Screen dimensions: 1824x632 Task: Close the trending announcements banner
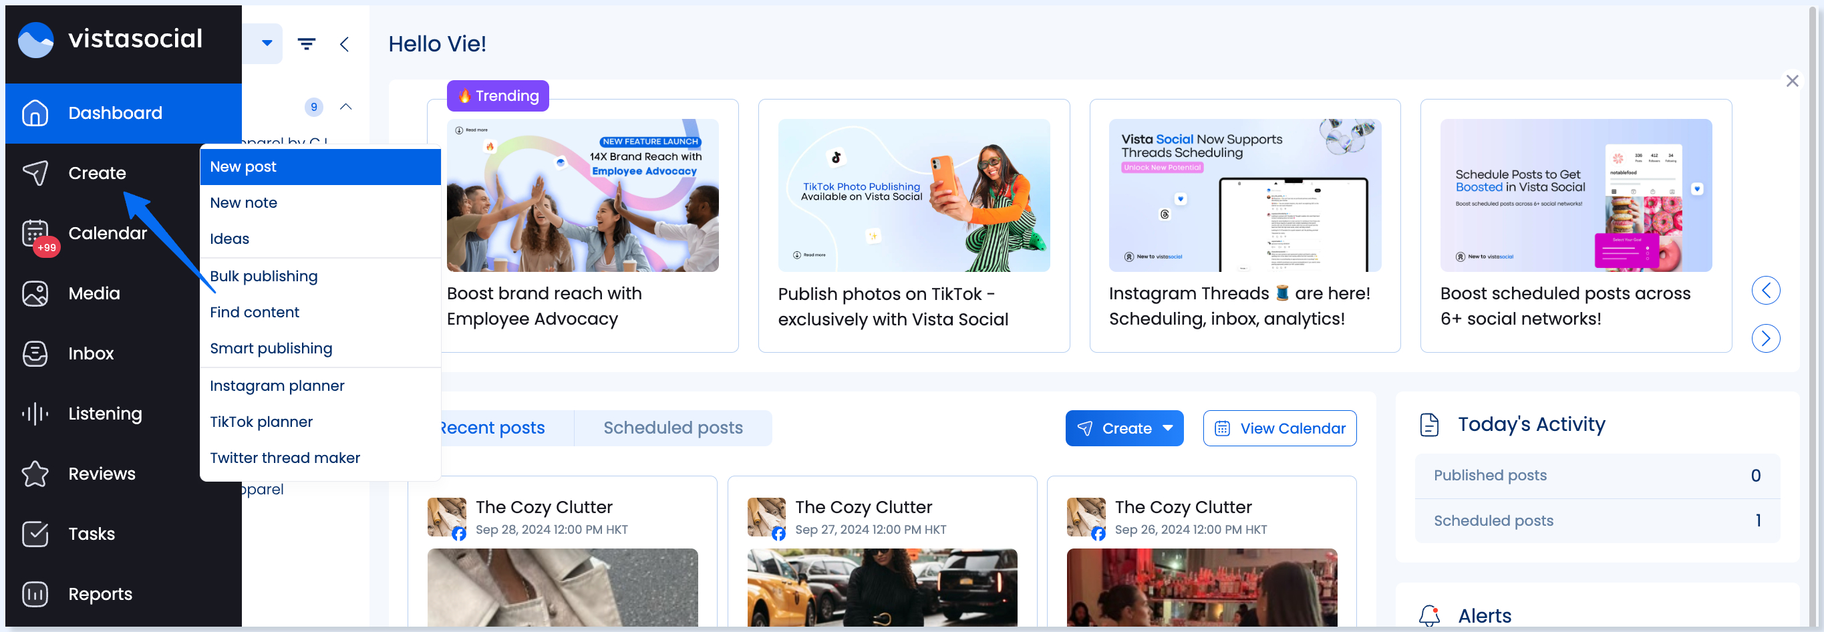point(1792,82)
